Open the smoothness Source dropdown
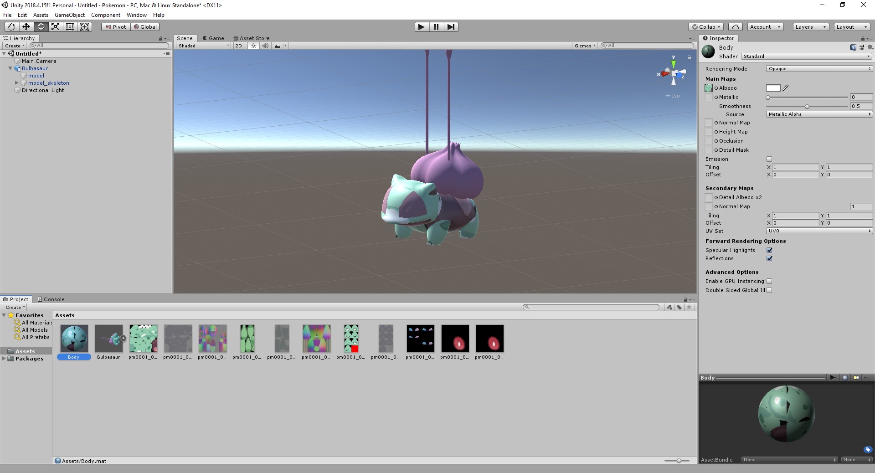 click(x=819, y=114)
